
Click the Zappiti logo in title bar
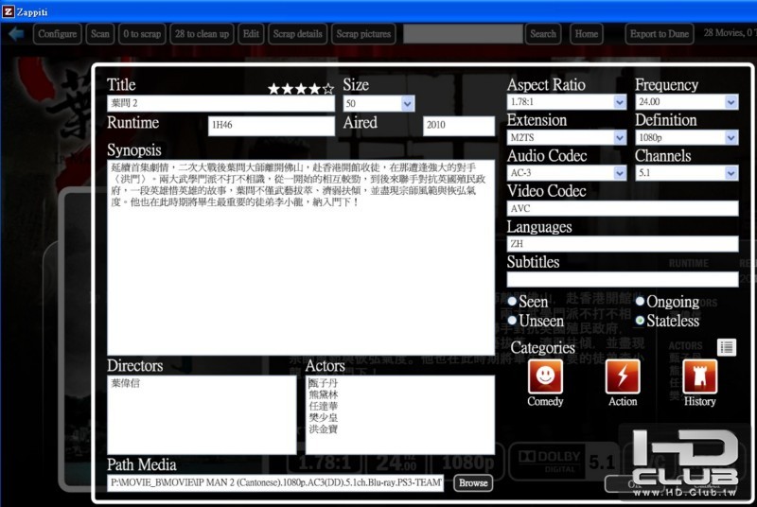(9, 11)
